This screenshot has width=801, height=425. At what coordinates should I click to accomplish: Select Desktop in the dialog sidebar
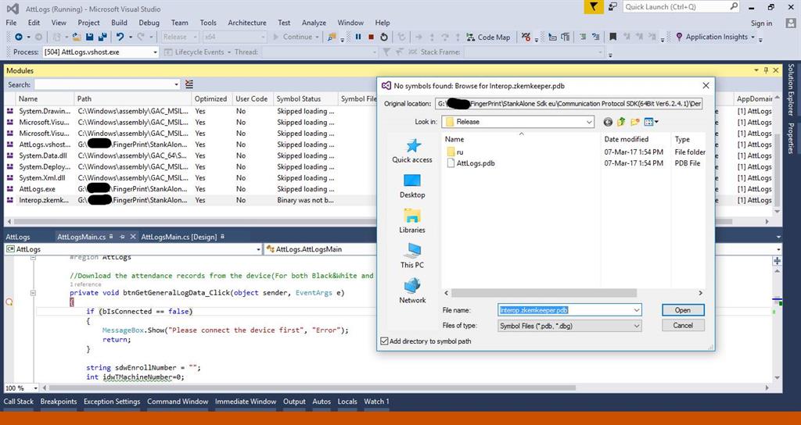[412, 186]
